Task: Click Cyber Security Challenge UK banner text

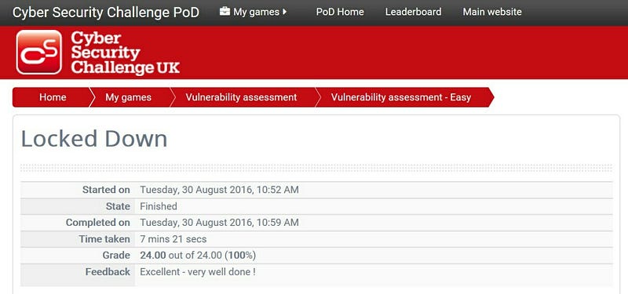Action: 125,53
